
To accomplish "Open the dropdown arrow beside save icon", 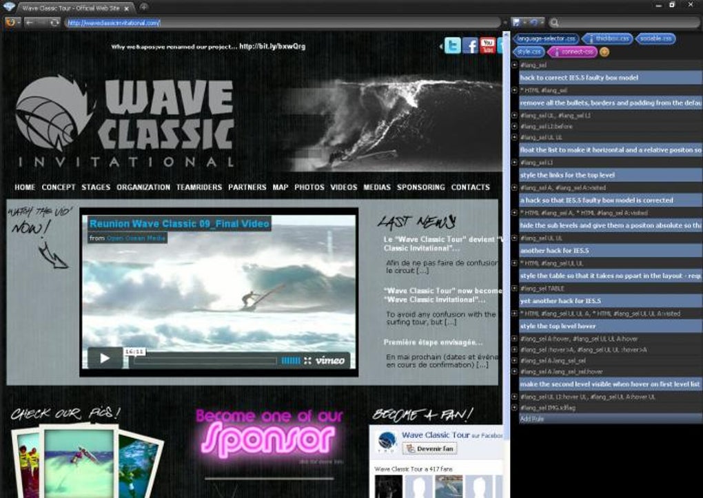I will coord(524,23).
